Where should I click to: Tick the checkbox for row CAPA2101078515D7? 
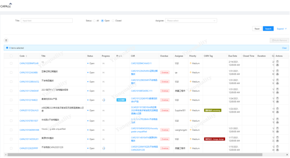click(11, 121)
